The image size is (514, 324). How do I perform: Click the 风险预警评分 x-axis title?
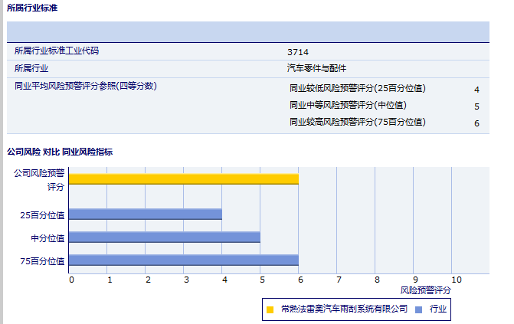tap(425, 290)
